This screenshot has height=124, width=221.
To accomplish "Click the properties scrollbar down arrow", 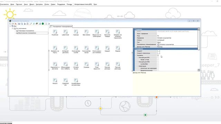I will (199, 70).
